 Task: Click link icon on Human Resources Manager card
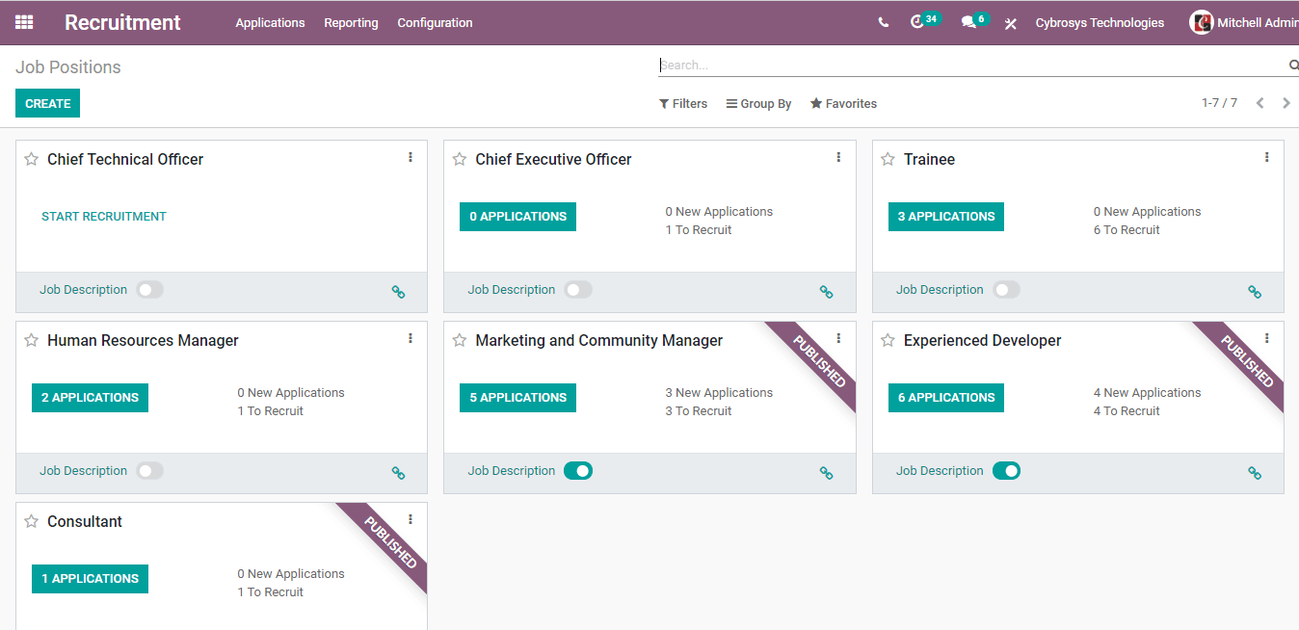pos(398,473)
